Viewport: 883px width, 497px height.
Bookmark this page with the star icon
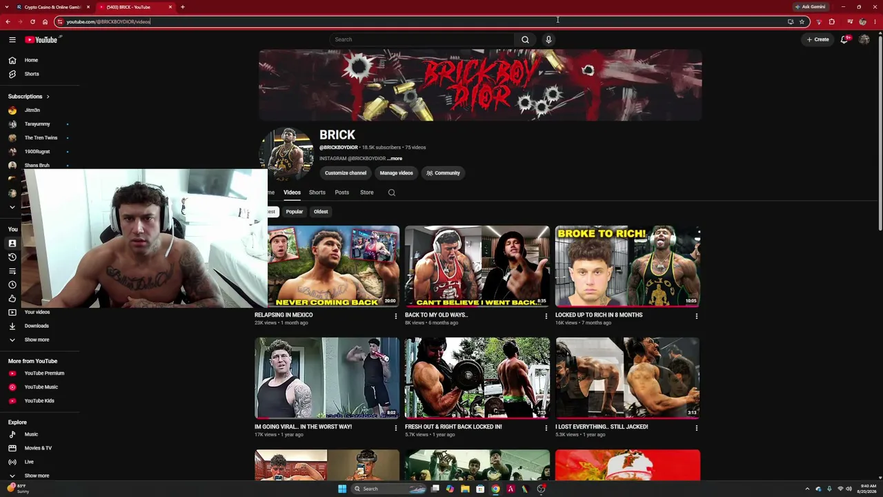pyautogui.click(x=802, y=21)
